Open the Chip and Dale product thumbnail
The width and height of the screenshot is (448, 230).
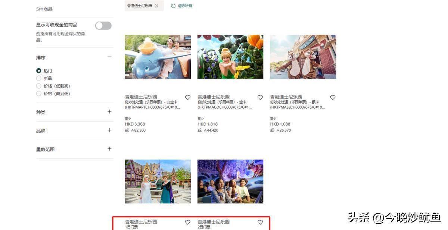pyautogui.click(x=303, y=57)
